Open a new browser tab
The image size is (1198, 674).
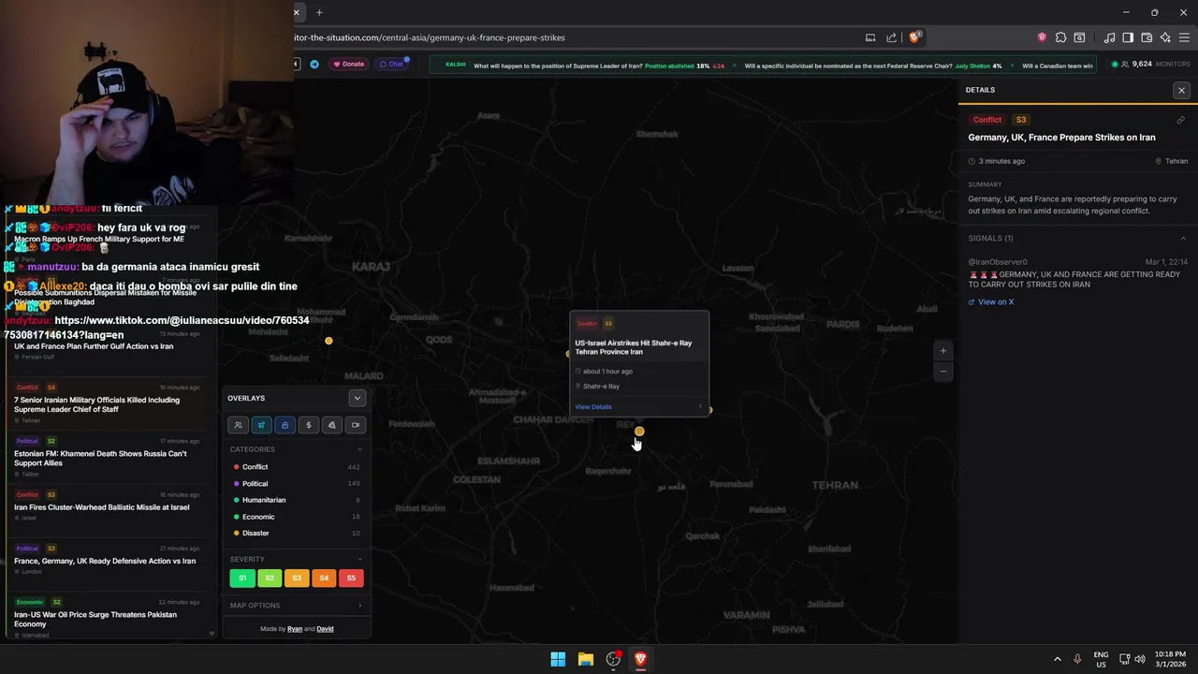click(x=319, y=12)
